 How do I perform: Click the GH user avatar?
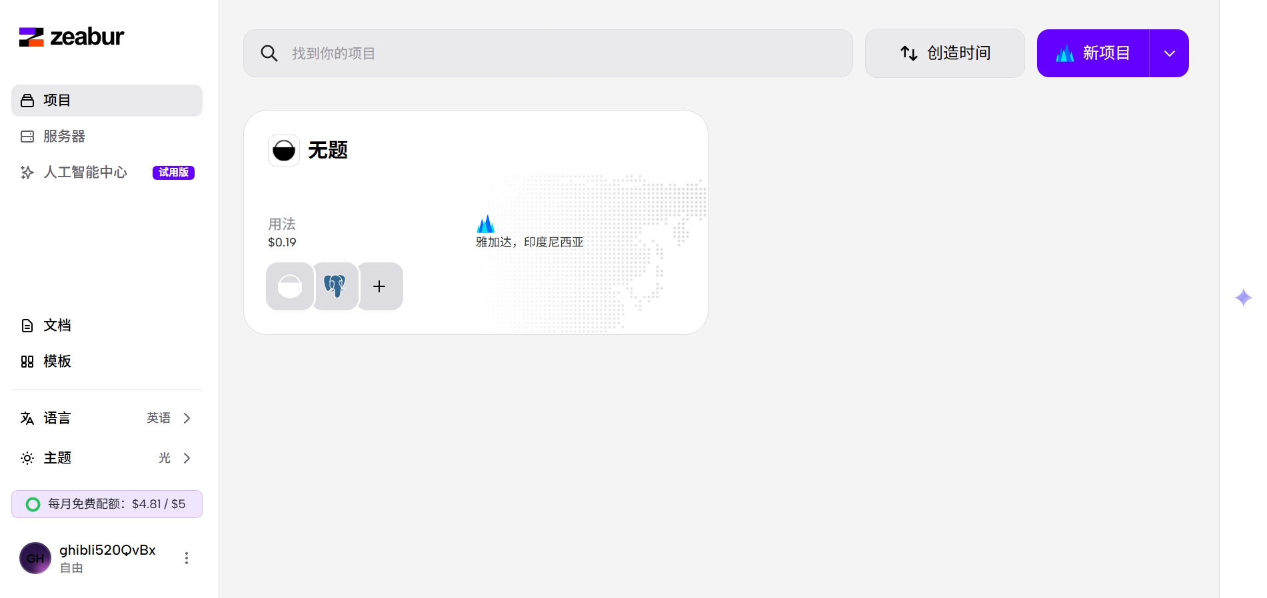point(35,558)
